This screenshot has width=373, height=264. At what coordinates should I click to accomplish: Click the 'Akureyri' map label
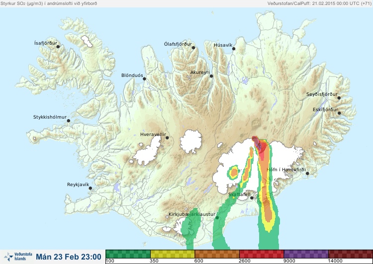tap(200, 72)
